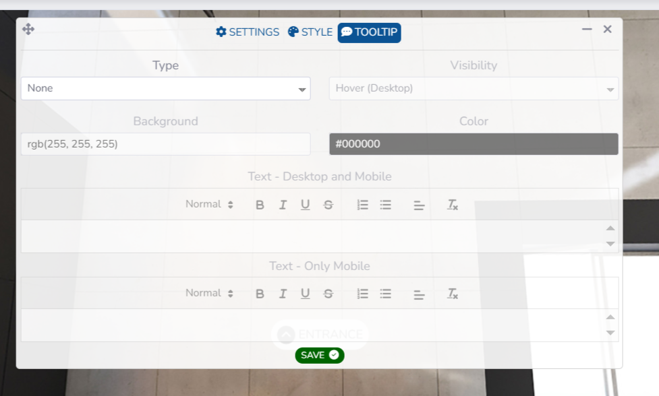Click the green Save button

(319, 355)
